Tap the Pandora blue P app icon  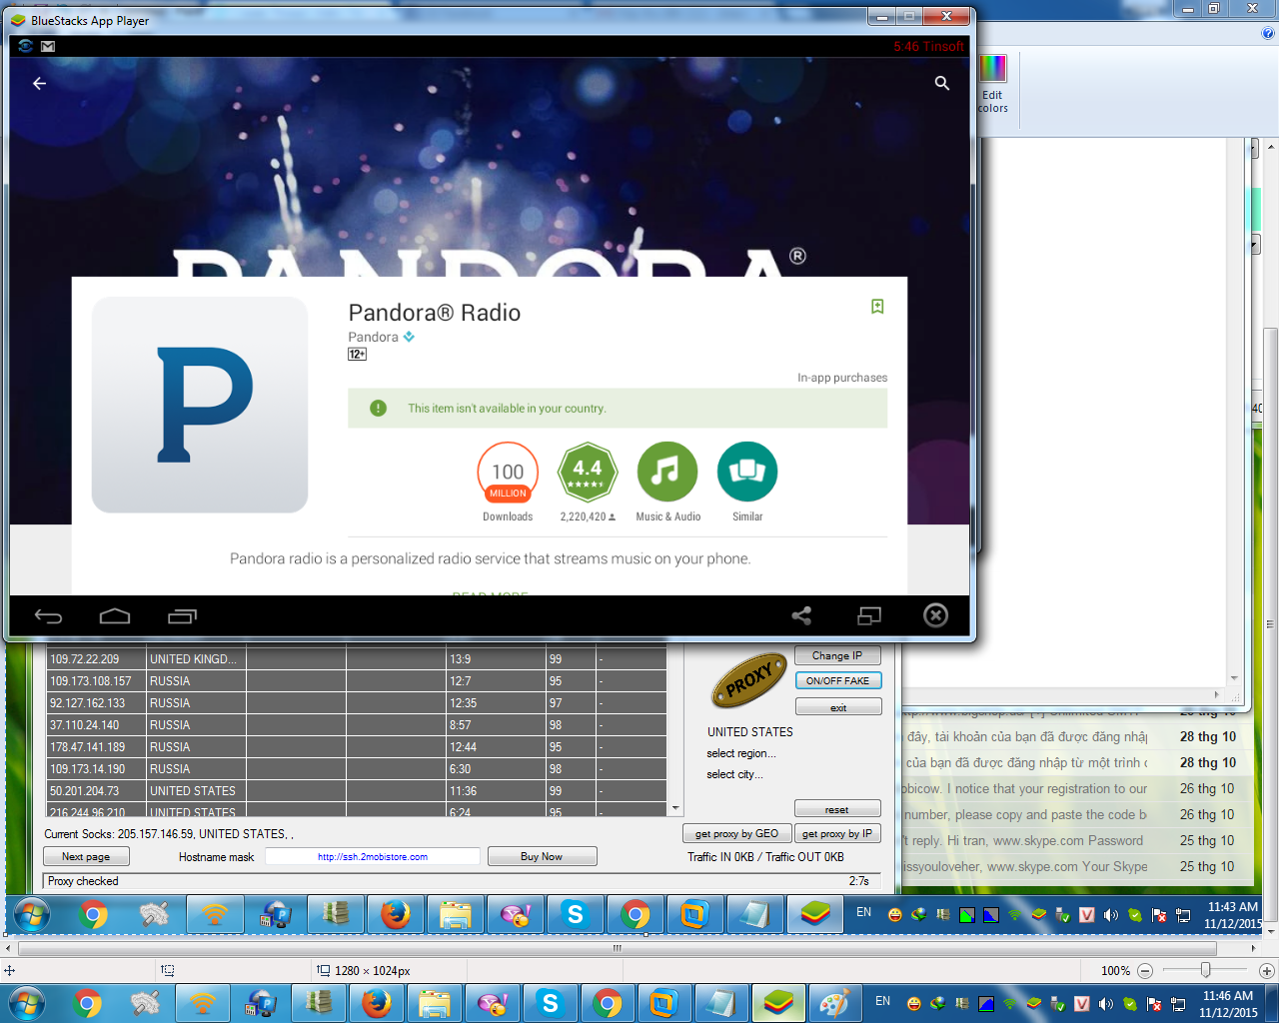coord(200,405)
